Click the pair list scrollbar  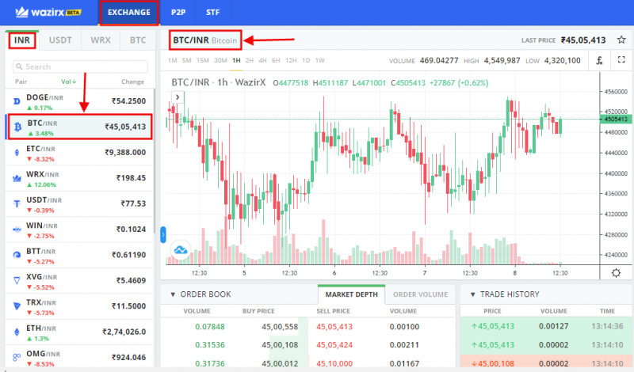coord(154,161)
